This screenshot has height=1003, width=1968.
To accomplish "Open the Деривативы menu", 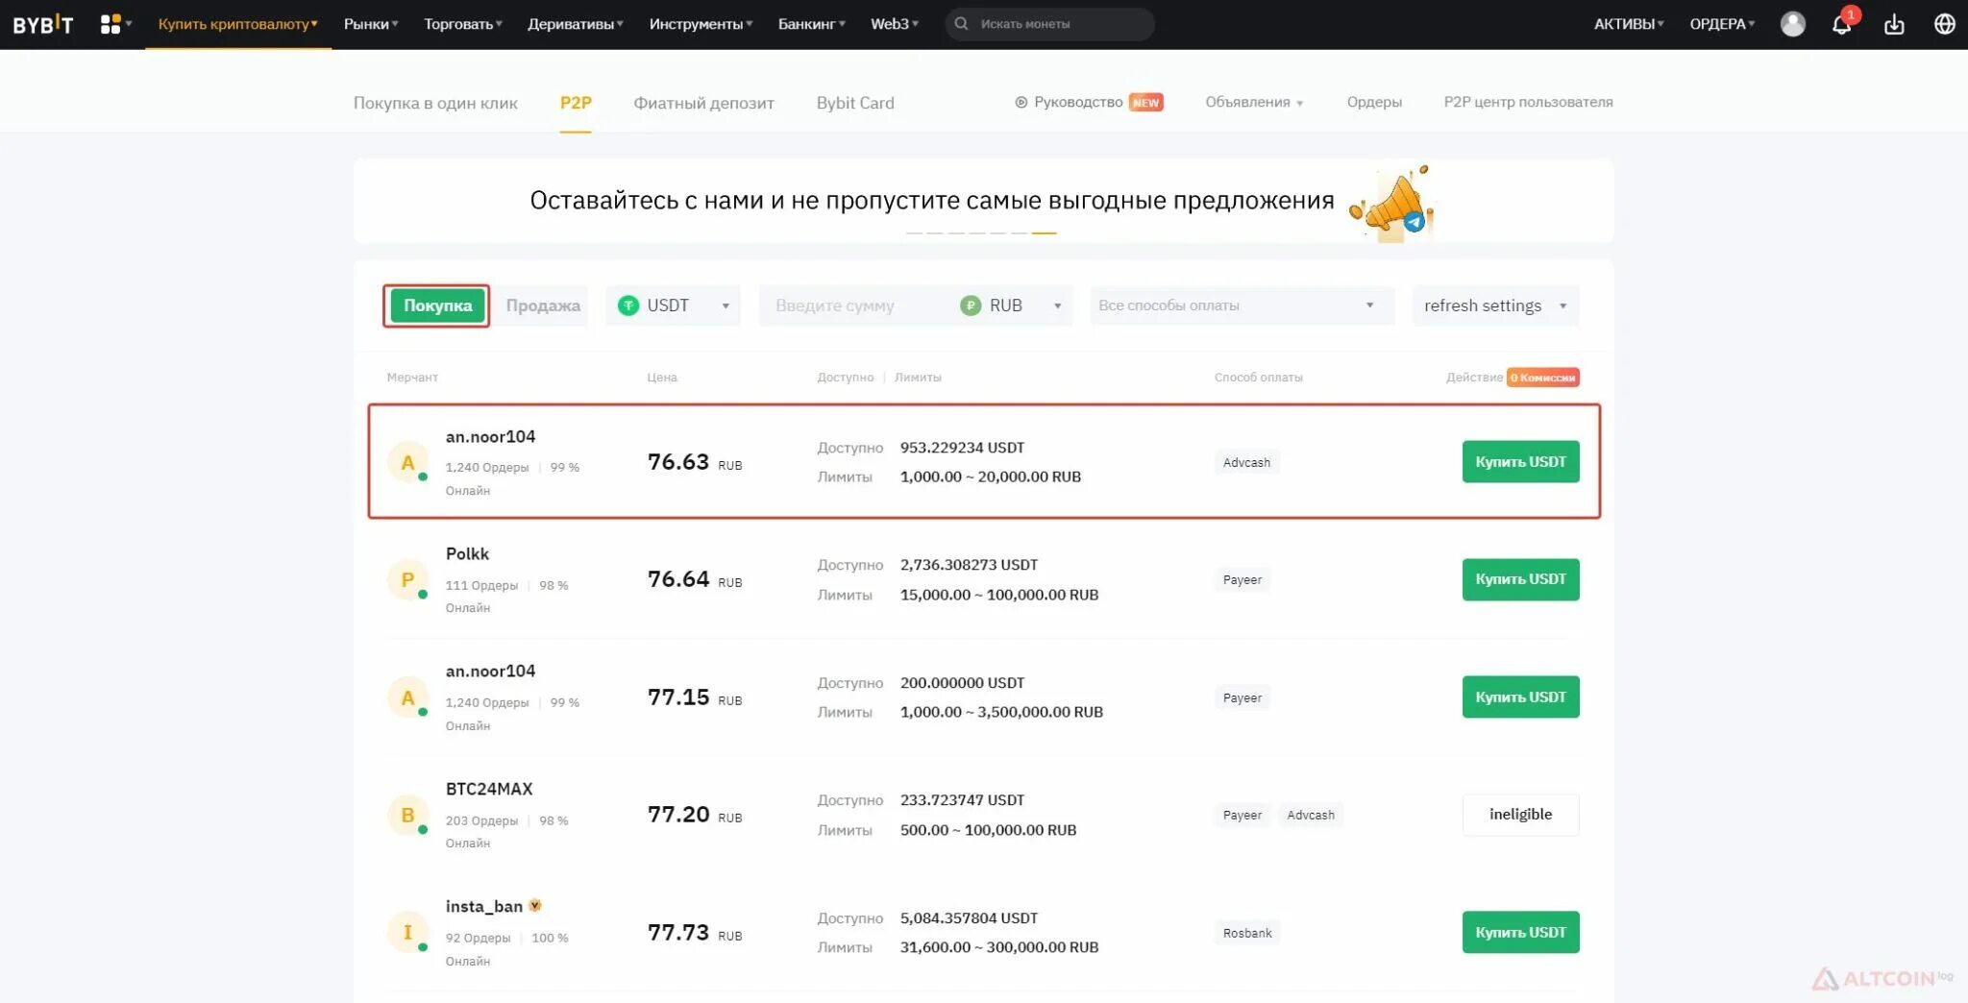I will click(576, 24).
